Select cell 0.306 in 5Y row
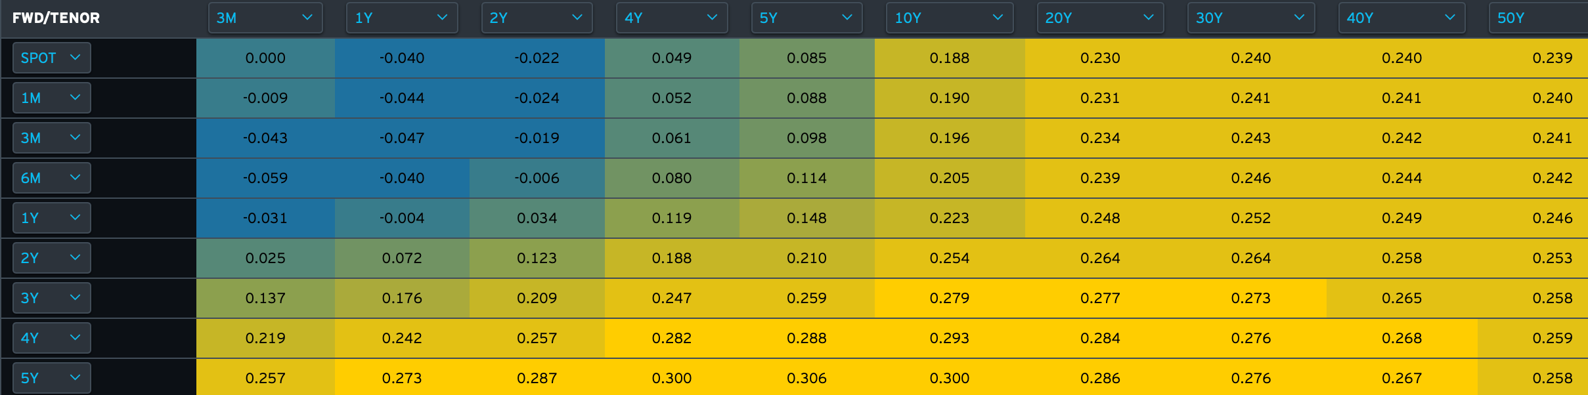 click(x=807, y=378)
